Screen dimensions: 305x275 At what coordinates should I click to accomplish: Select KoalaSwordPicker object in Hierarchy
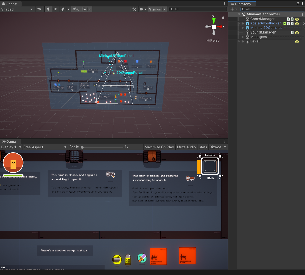click(265, 23)
